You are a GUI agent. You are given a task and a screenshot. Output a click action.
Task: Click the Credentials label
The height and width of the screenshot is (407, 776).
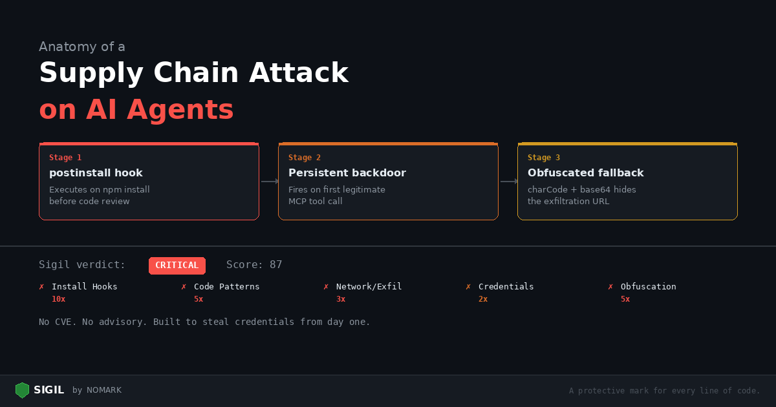click(x=506, y=287)
